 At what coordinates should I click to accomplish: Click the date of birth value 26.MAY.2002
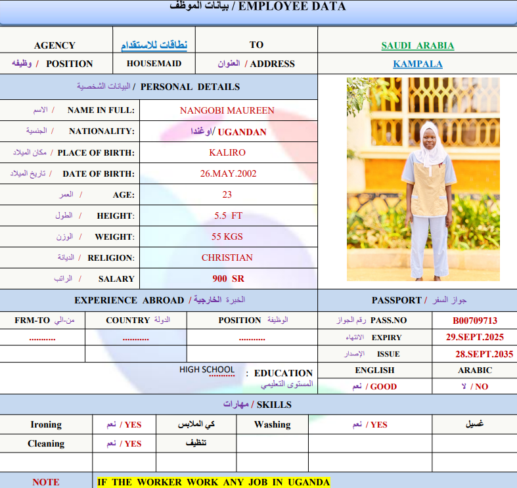228,174
